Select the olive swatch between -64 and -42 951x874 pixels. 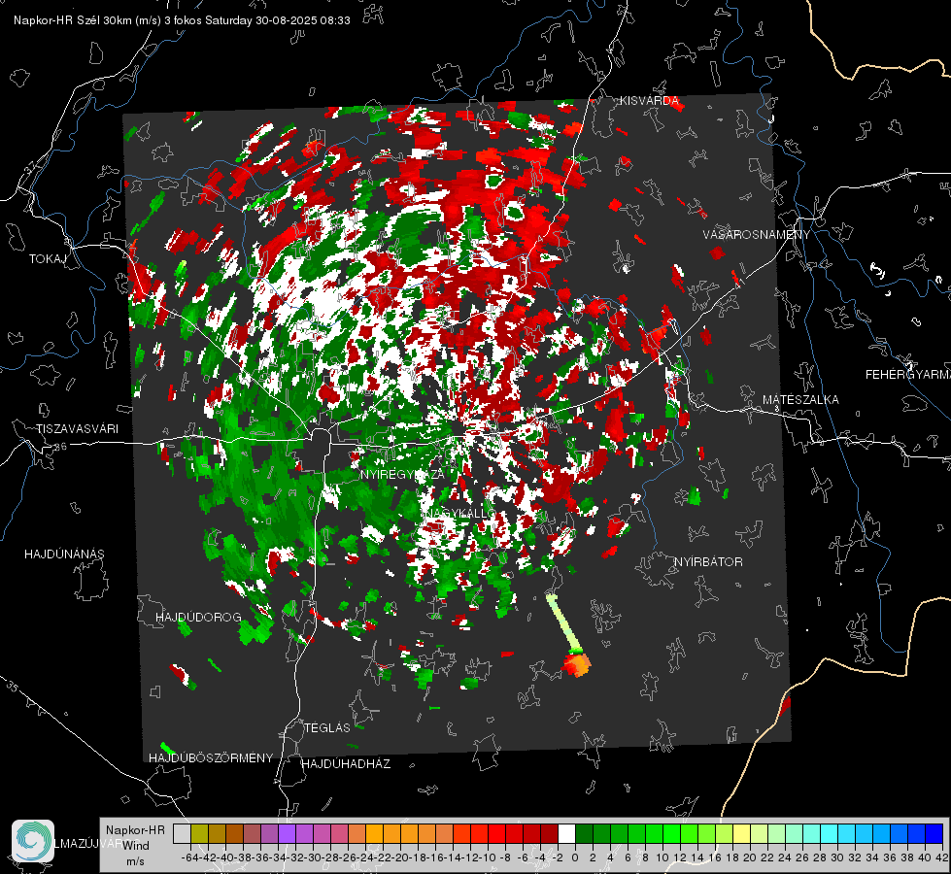[x=199, y=834]
